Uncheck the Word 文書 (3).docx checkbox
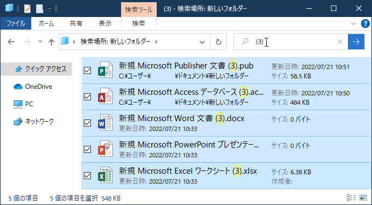The height and width of the screenshot is (205, 372). (87, 123)
